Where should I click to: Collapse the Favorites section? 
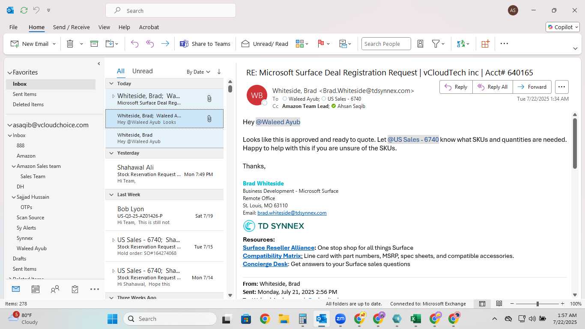tap(9, 73)
